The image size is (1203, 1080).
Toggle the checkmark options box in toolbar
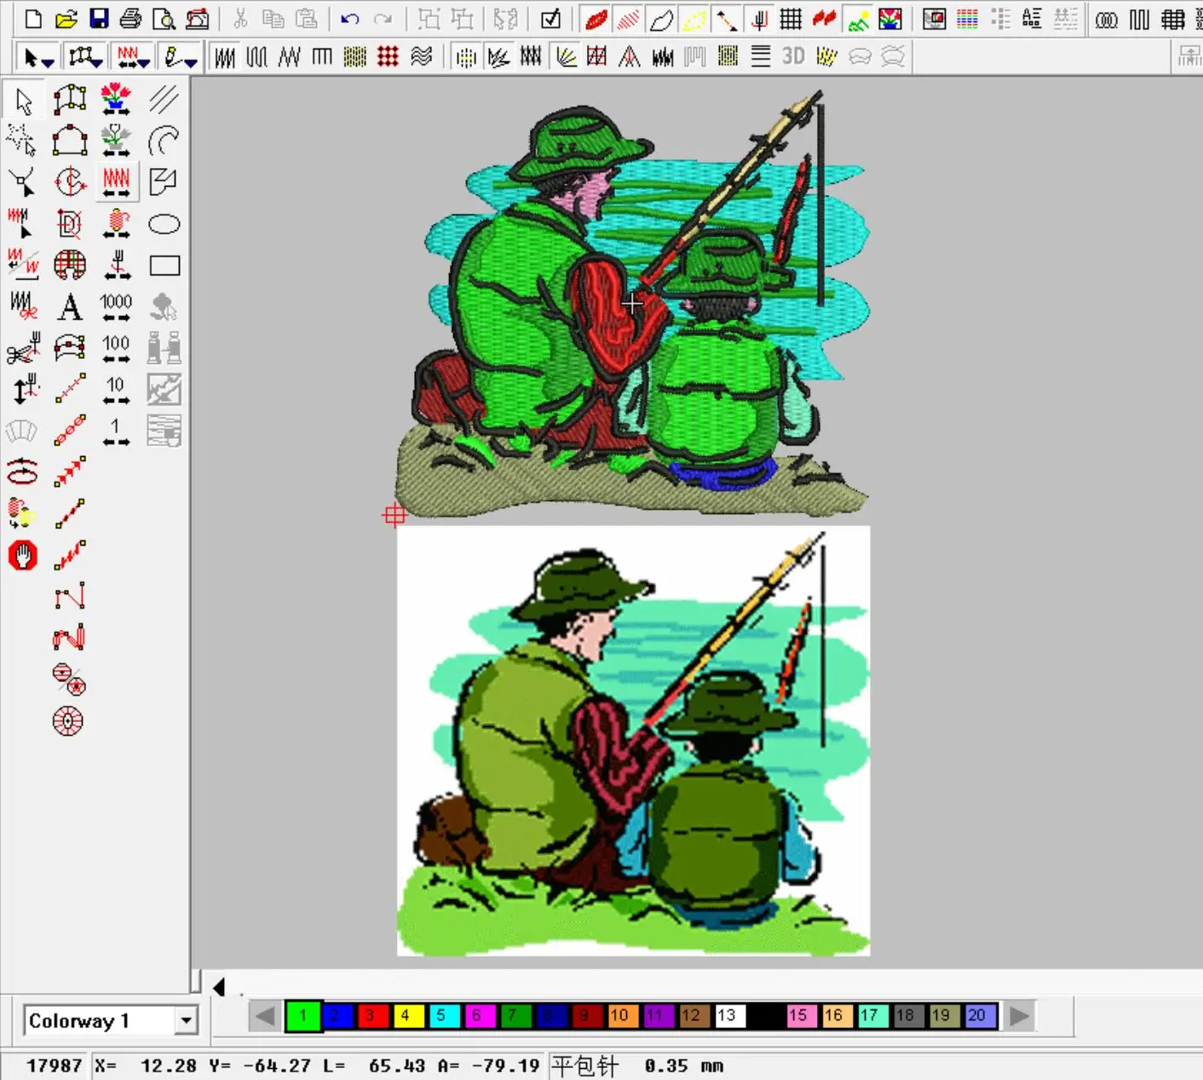tap(551, 19)
